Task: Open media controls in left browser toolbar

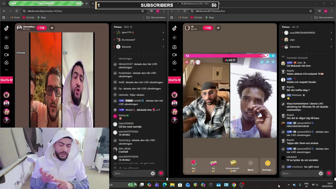Action: [x=151, y=11]
